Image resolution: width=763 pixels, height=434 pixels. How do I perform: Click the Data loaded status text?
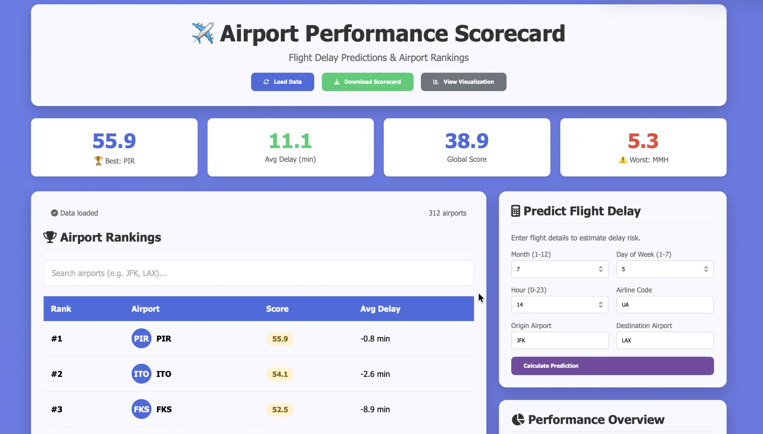click(79, 213)
